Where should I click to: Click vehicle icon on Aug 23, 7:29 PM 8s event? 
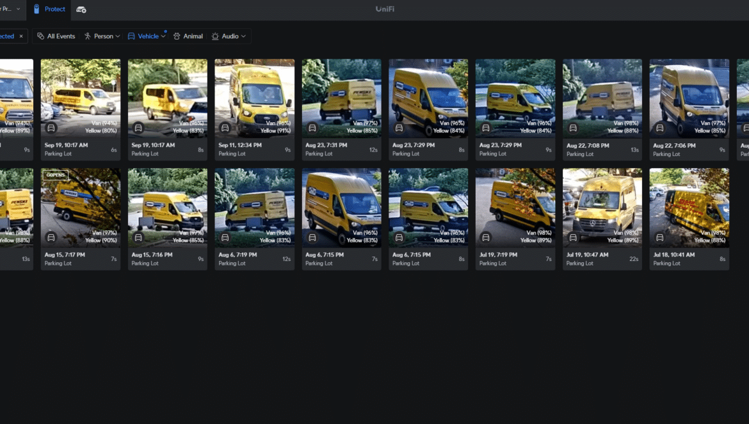399,128
